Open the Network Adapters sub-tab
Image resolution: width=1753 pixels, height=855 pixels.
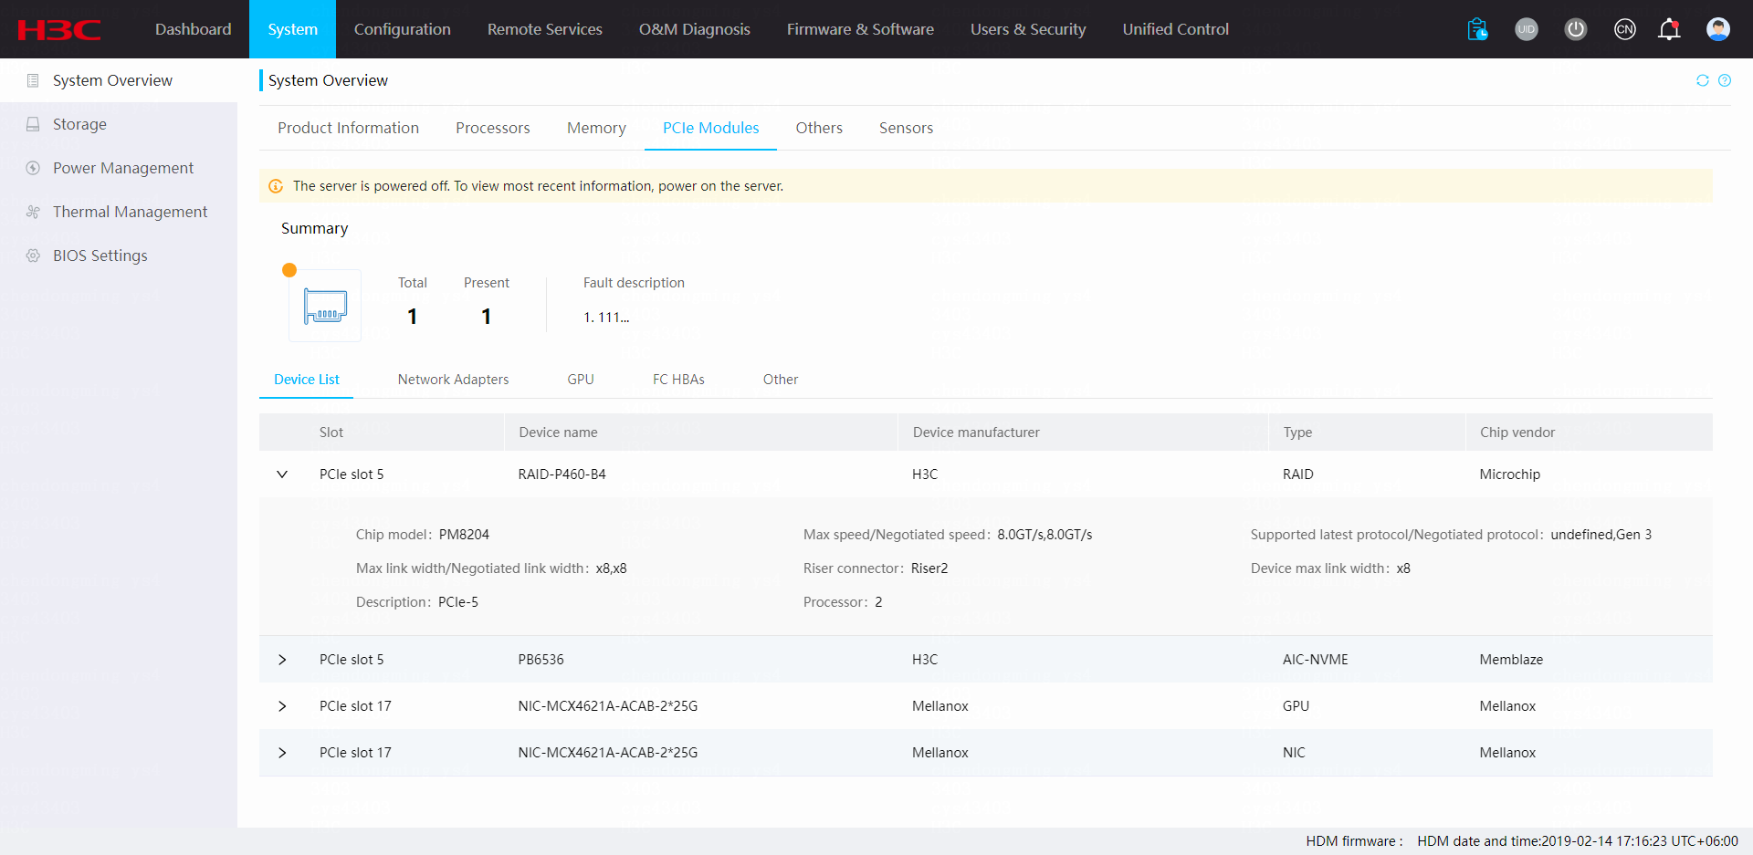453,380
